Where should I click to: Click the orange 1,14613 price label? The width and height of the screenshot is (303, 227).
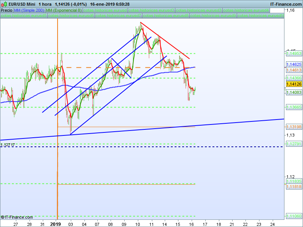[294, 70]
